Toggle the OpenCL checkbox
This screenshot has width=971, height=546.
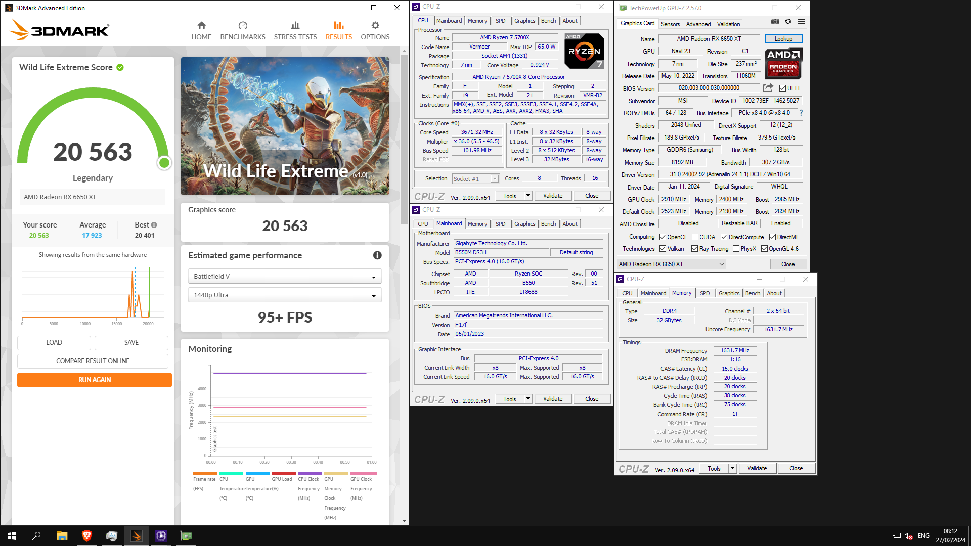click(663, 237)
